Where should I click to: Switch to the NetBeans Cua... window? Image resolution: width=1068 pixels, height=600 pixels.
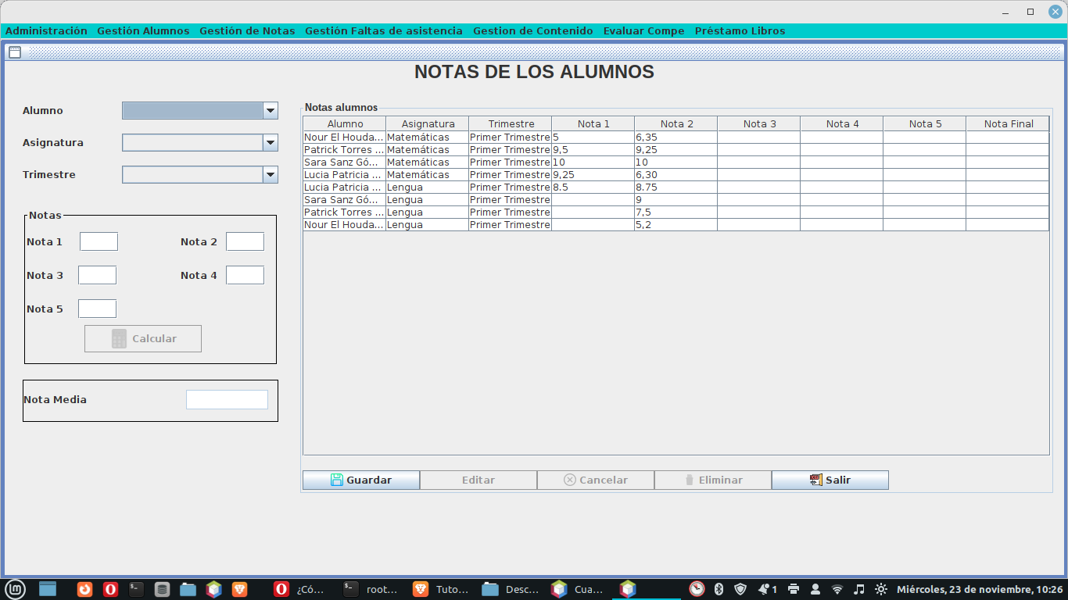(579, 589)
